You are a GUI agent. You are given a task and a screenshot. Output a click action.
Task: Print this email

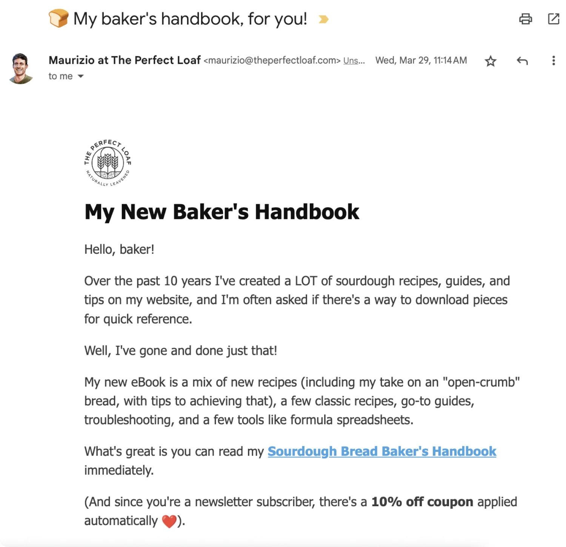525,19
